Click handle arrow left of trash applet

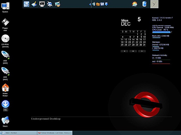(x=141, y=8)
